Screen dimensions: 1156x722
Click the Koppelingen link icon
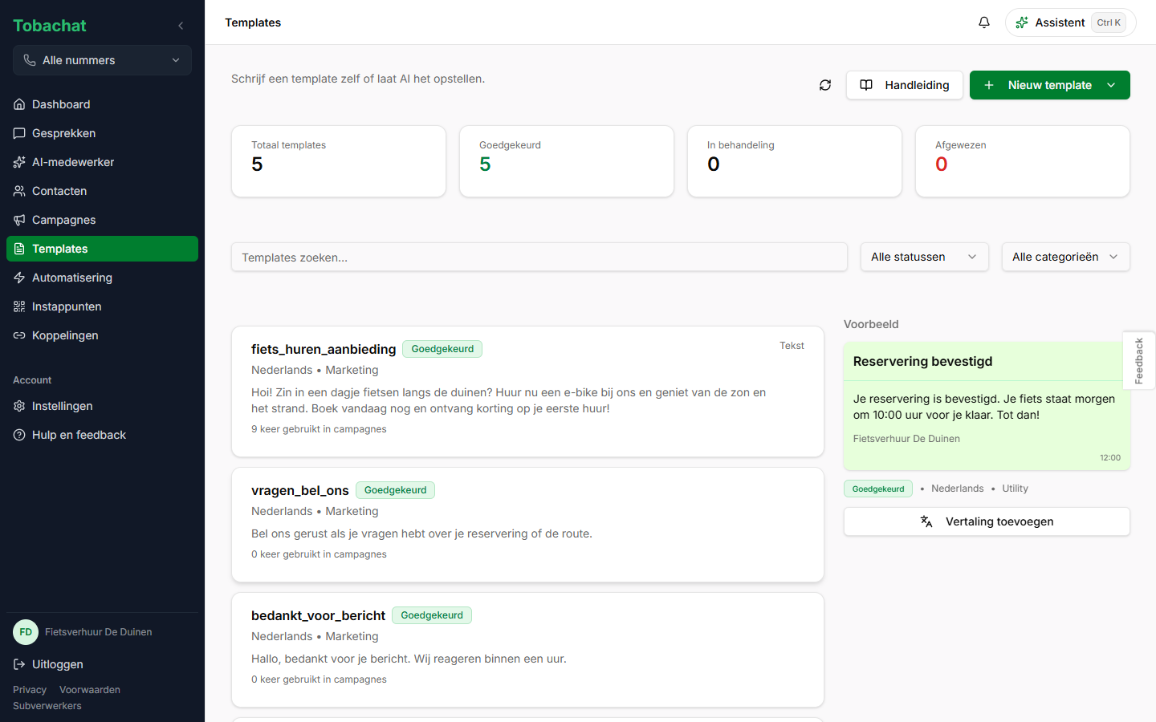click(x=19, y=335)
